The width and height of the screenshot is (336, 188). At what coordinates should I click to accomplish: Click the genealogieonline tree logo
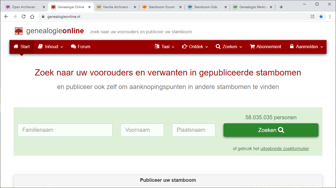19,31
